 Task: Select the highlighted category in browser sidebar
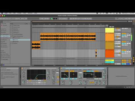pyautogui.click(x=5, y=36)
